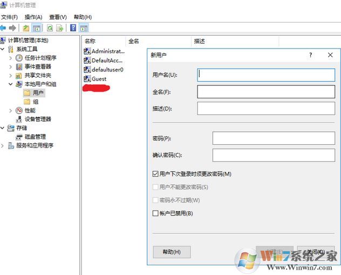Expand the 任务计划程序 node
The height and width of the screenshot is (275, 341).
click(11, 58)
